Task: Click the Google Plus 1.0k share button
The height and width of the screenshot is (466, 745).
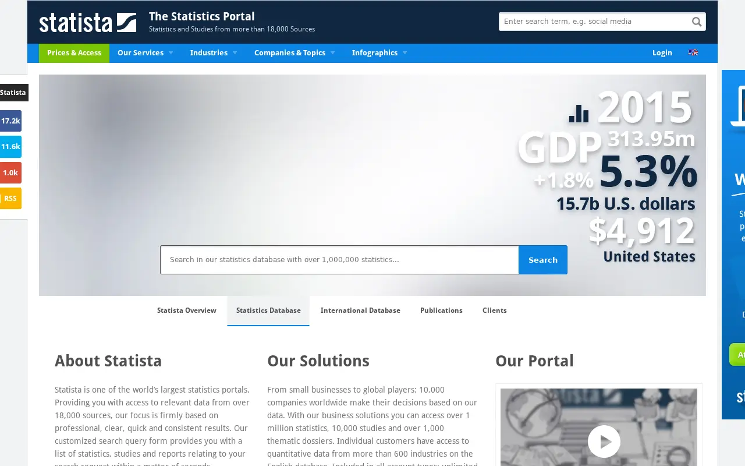Action: 10,172
